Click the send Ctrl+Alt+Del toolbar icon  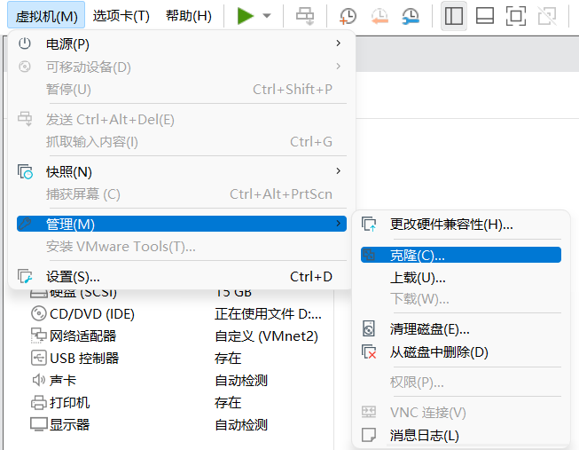tap(305, 16)
